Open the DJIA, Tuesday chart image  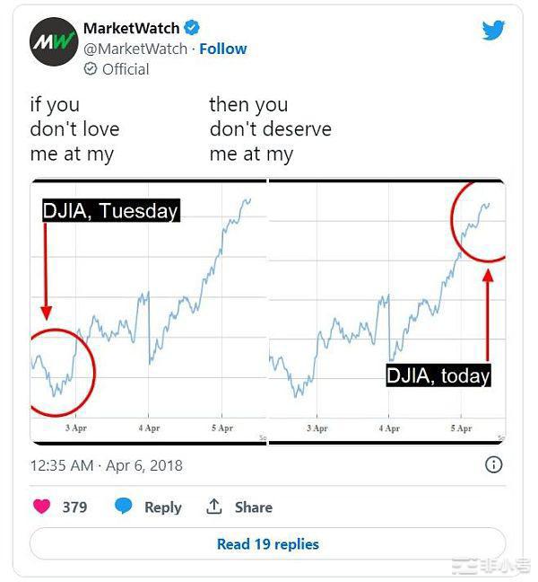[x=149, y=312]
